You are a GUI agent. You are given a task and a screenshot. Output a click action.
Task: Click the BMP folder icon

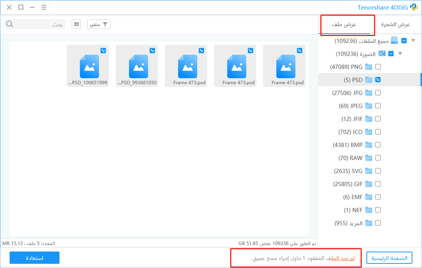pos(369,145)
